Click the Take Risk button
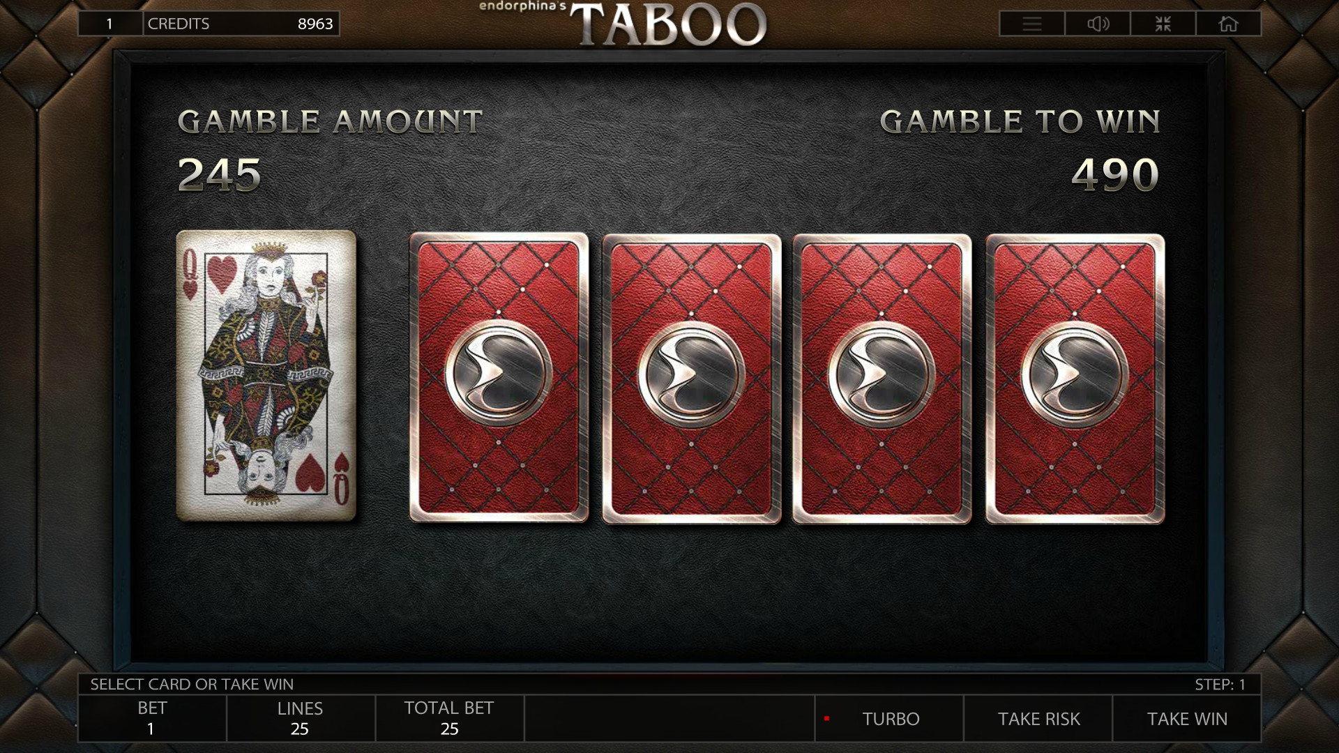 (x=1038, y=718)
